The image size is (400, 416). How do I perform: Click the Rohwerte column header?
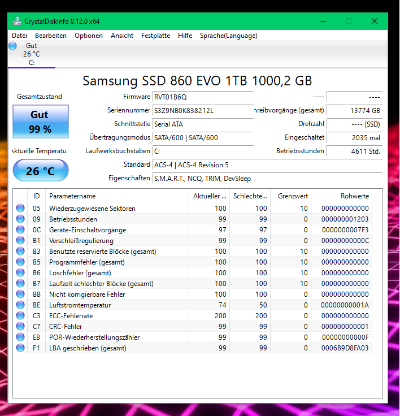342,196
